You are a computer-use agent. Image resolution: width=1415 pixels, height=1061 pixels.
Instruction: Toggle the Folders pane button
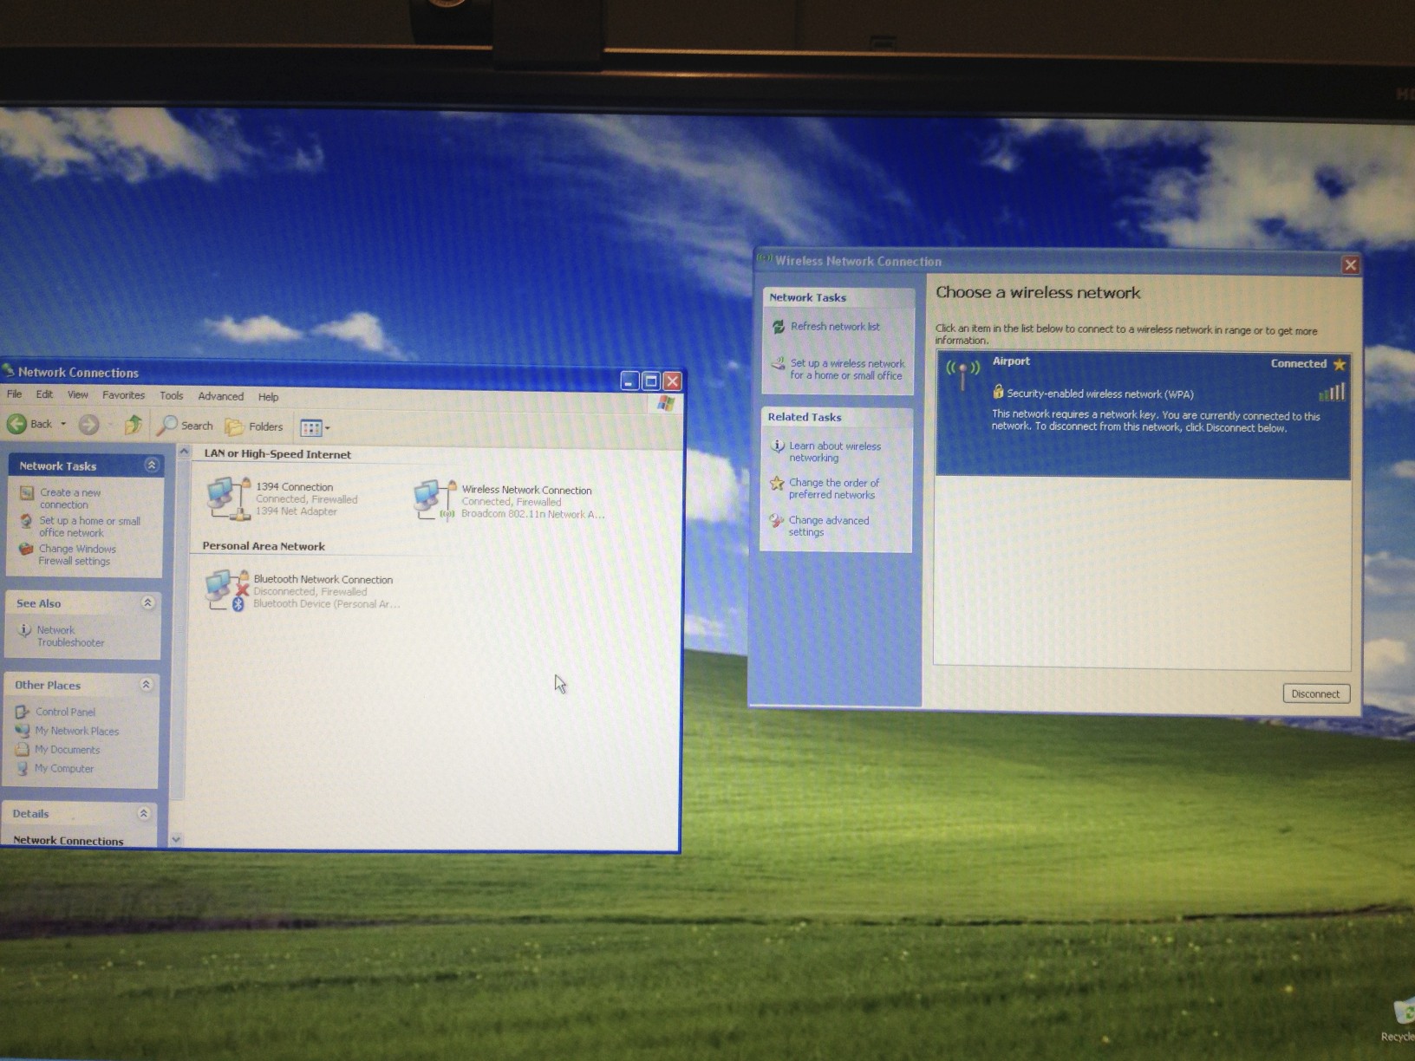[x=254, y=426]
